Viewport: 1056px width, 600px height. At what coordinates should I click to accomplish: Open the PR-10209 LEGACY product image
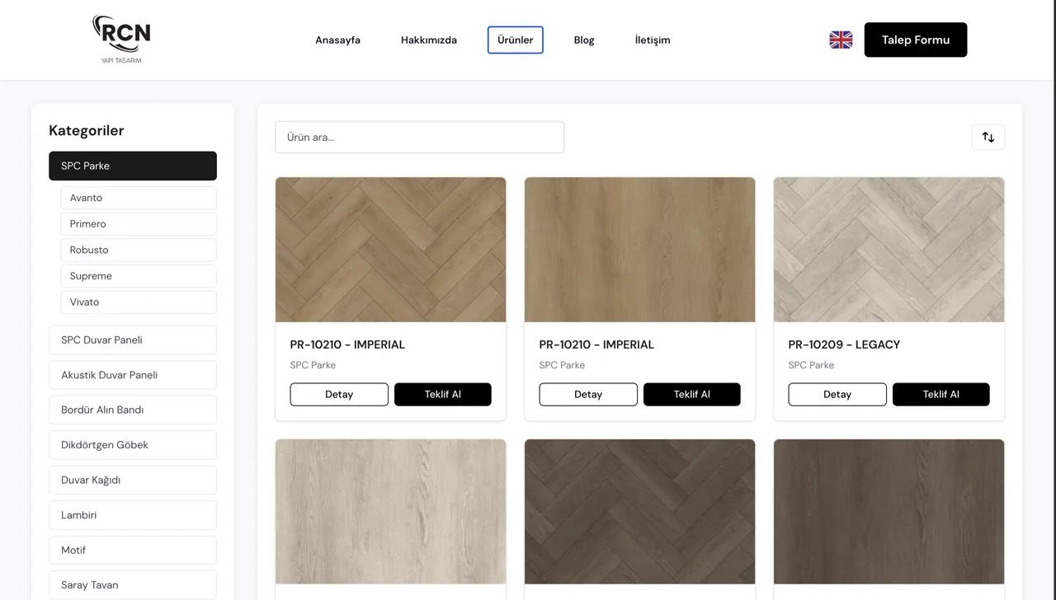click(x=889, y=250)
